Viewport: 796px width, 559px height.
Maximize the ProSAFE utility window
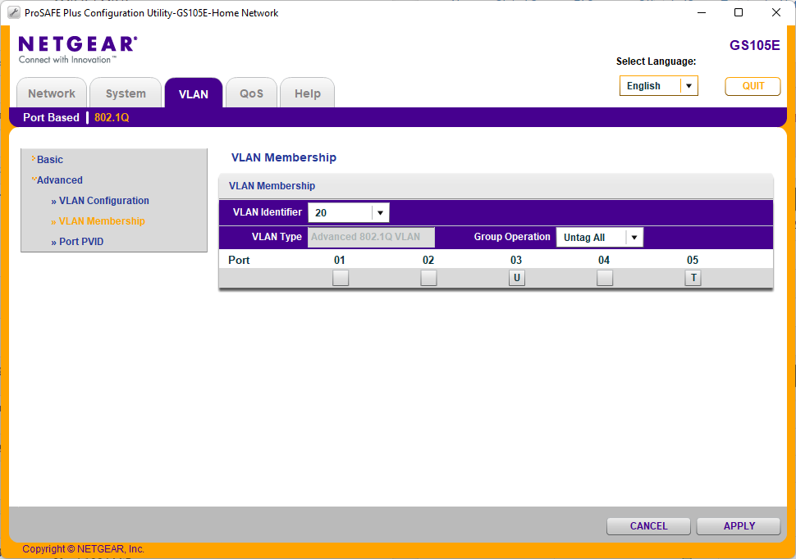pyautogui.click(x=739, y=12)
